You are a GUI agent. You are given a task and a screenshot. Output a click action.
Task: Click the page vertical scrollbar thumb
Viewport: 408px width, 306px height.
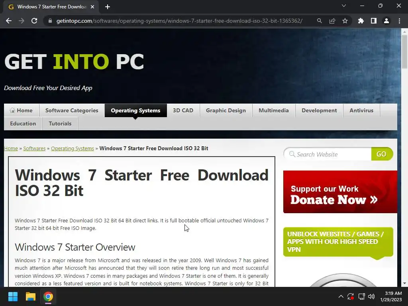pos(404,51)
